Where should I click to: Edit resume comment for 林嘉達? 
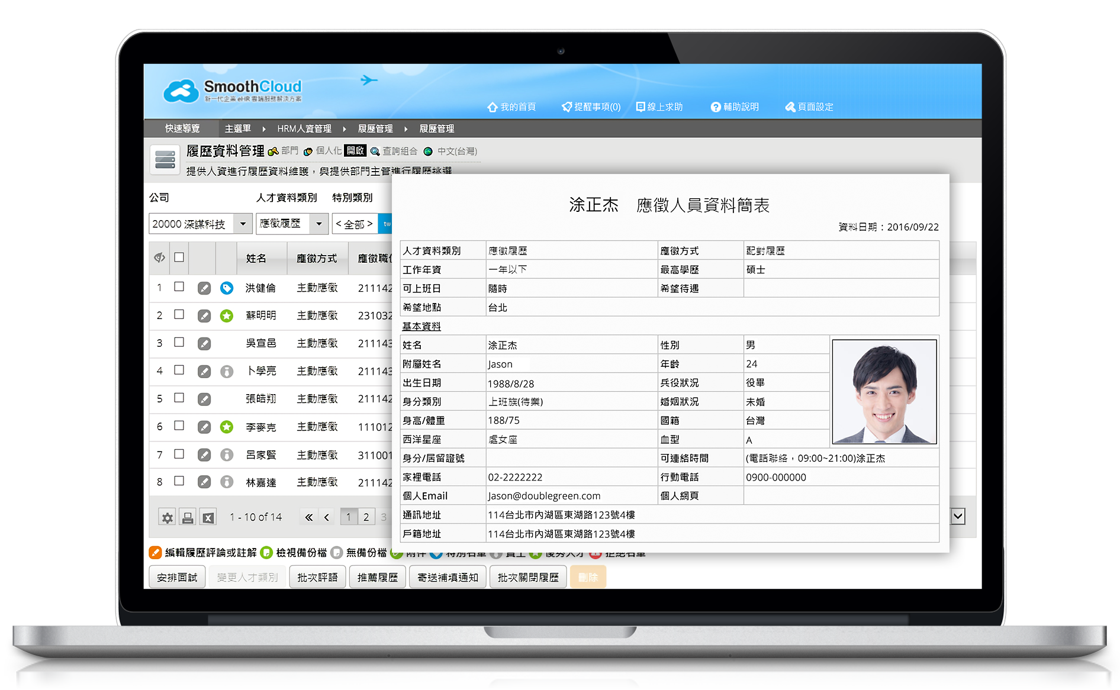click(204, 482)
